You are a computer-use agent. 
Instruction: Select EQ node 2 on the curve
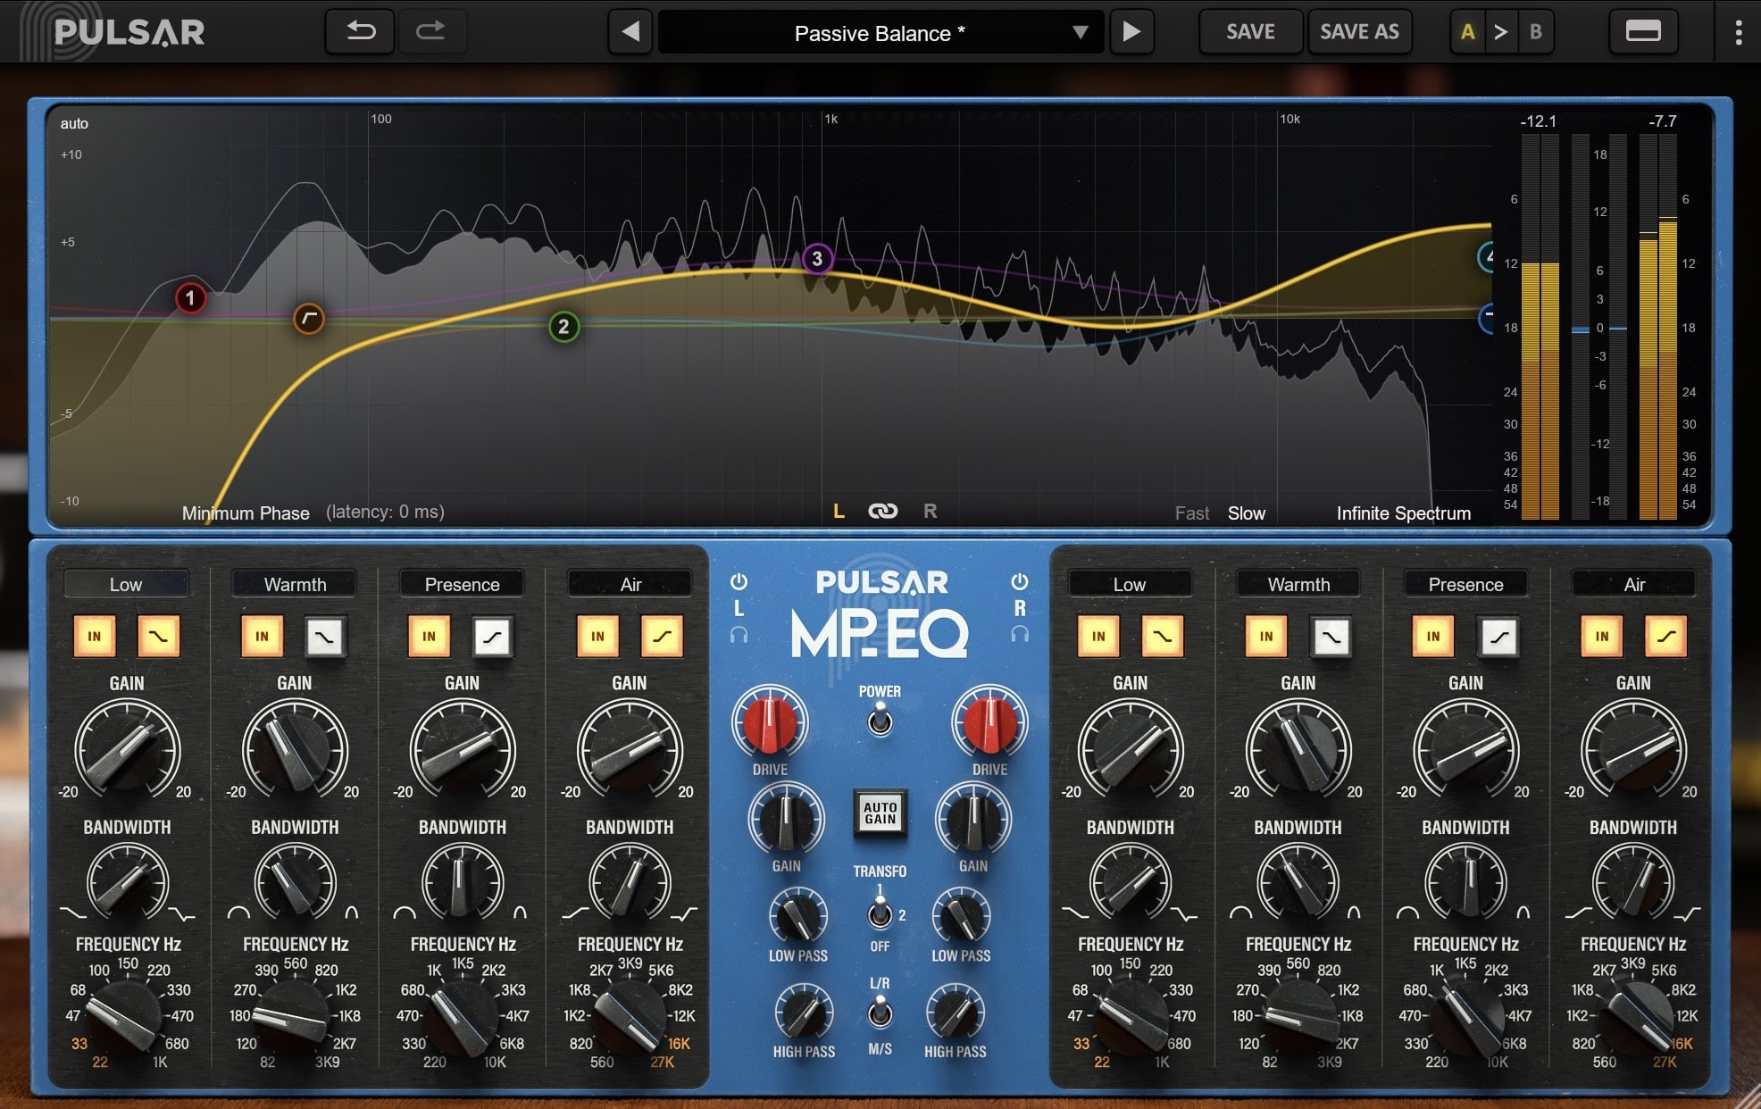pyautogui.click(x=563, y=327)
